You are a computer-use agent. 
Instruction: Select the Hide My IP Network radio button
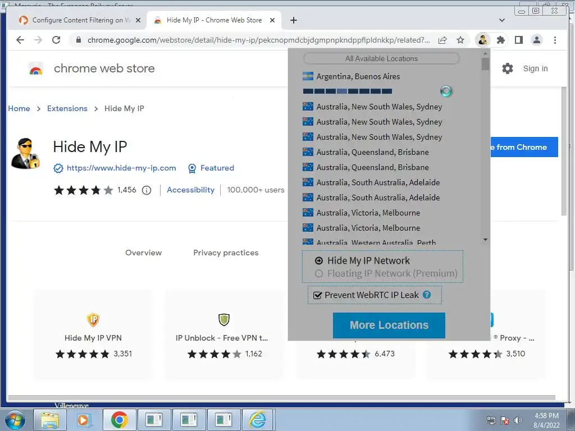319,260
